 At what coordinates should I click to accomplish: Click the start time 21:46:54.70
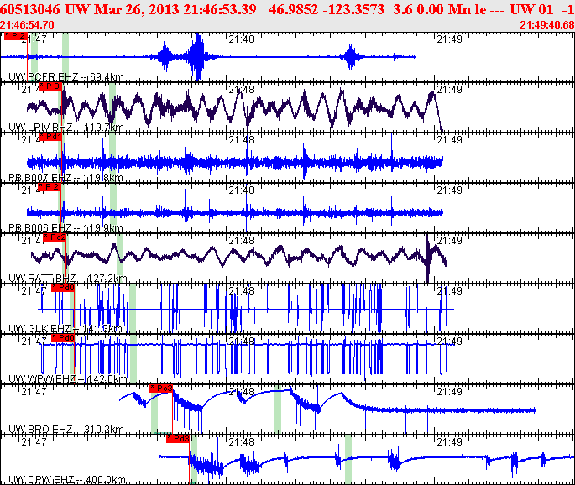(27, 25)
